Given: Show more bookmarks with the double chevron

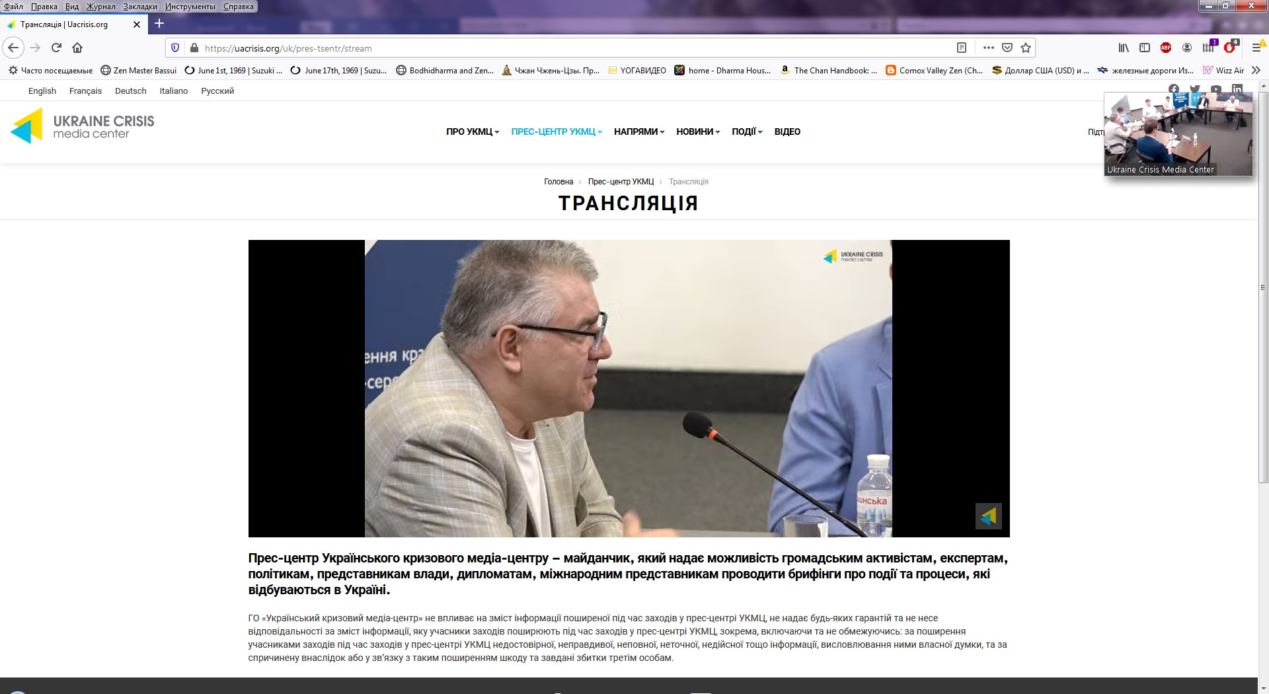Looking at the screenshot, I should (1256, 70).
